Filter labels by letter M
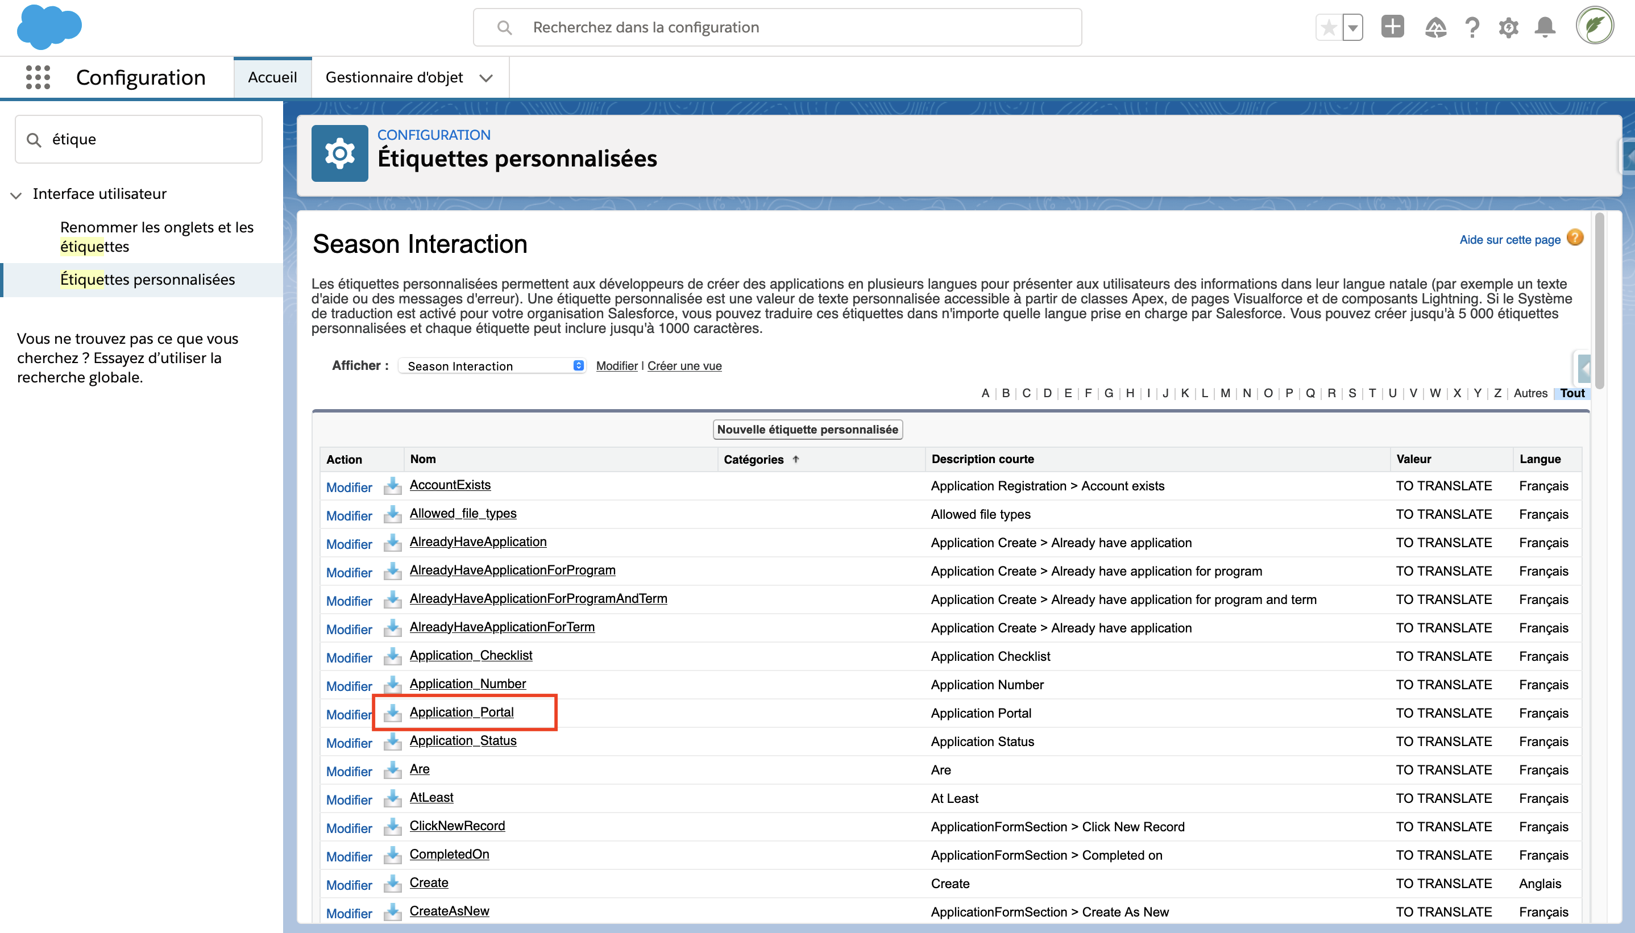1635x933 pixels. point(1225,393)
